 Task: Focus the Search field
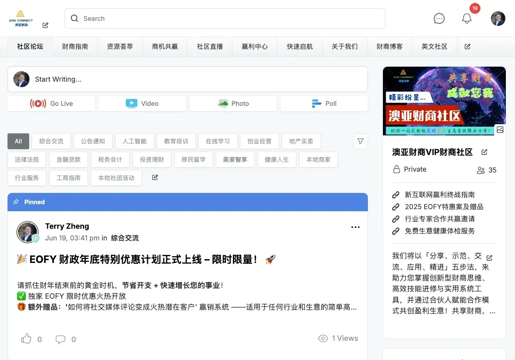click(225, 18)
